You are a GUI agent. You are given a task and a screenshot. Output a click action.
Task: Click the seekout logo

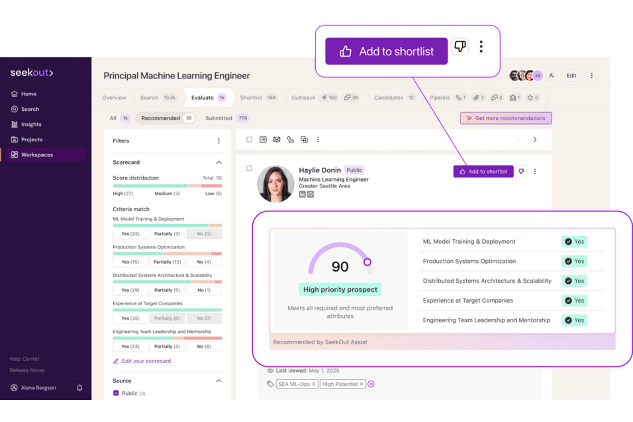pyautogui.click(x=32, y=73)
